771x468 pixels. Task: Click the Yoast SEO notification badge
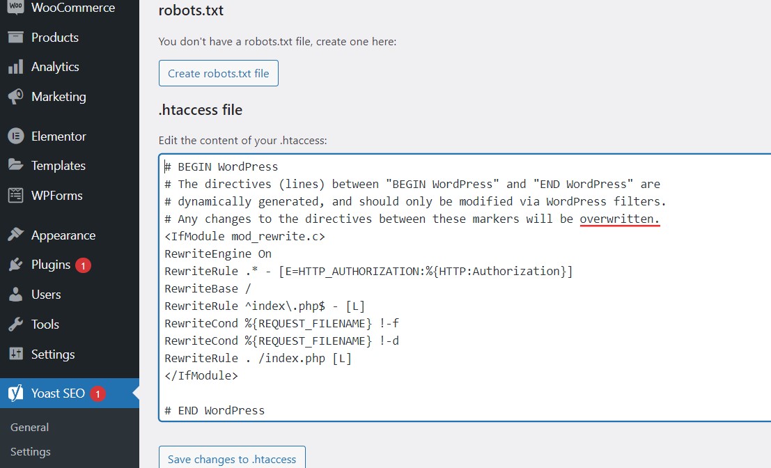[98, 393]
